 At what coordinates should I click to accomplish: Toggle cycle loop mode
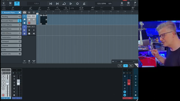[64, 4]
